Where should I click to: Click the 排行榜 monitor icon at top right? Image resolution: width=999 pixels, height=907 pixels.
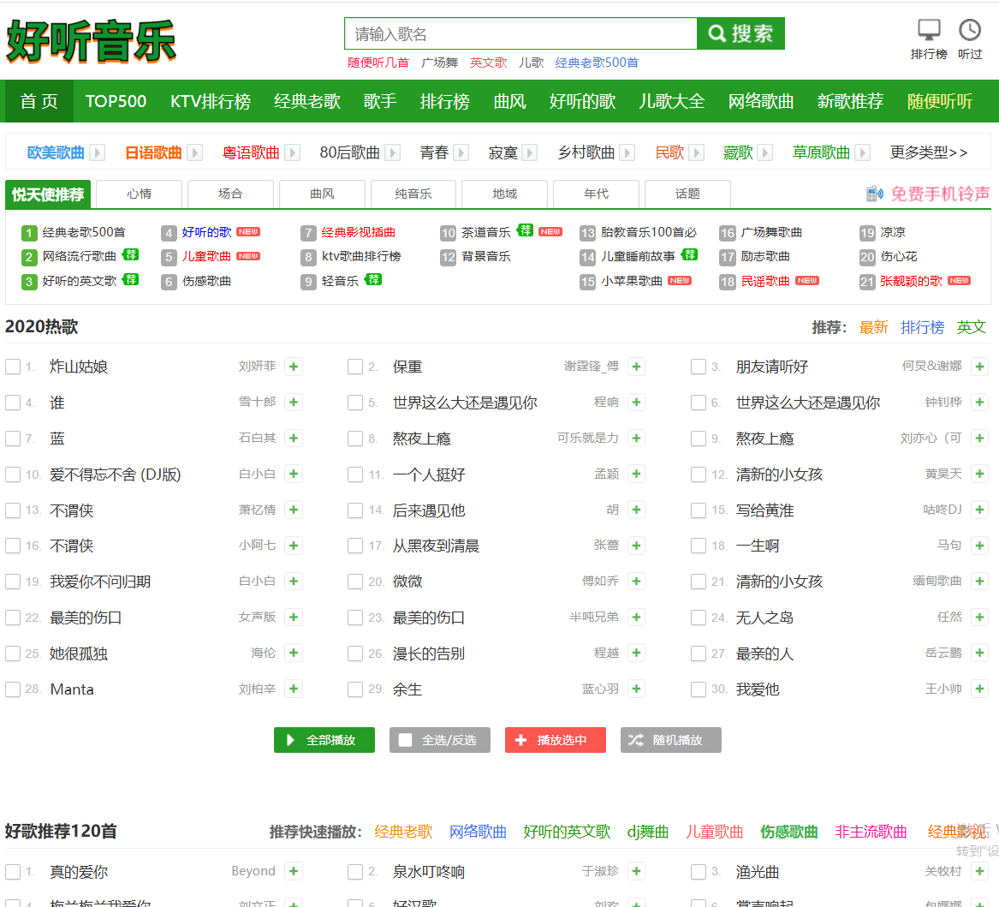tap(929, 31)
